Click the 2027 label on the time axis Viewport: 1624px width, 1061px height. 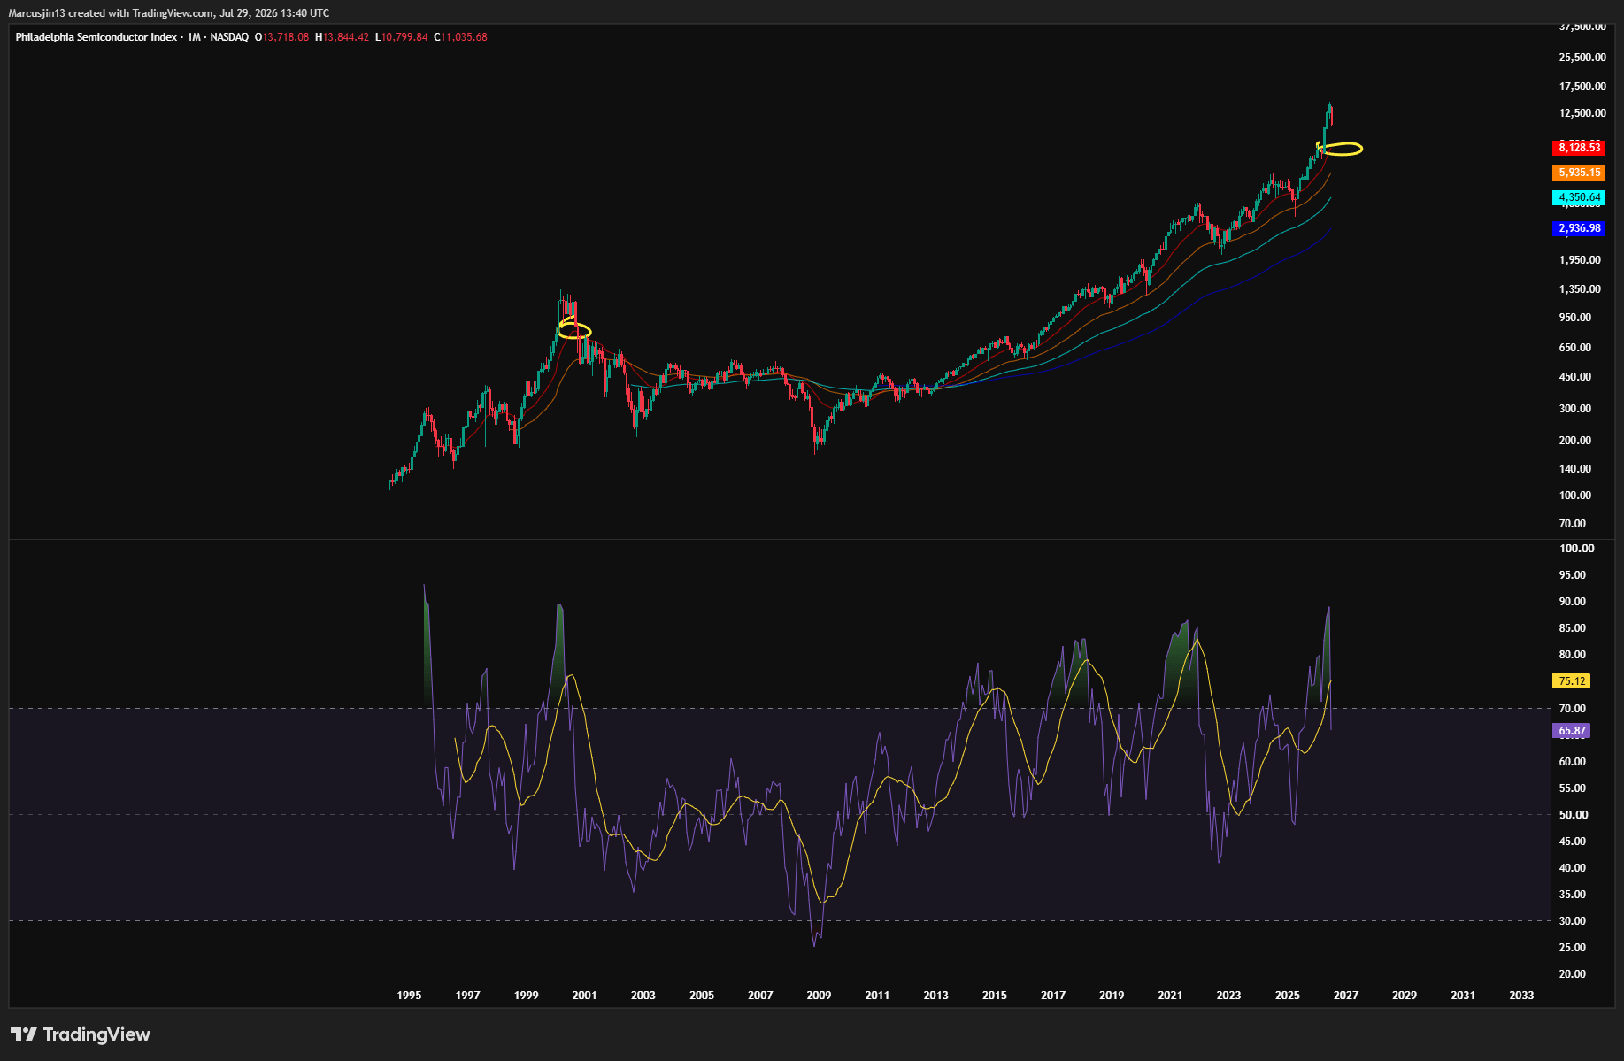click(1346, 996)
